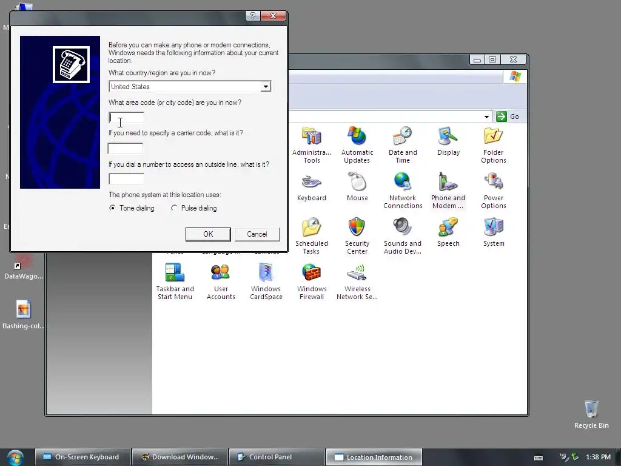Open Taskbar and Start Menu icon
The height and width of the screenshot is (466, 621).
(175, 282)
